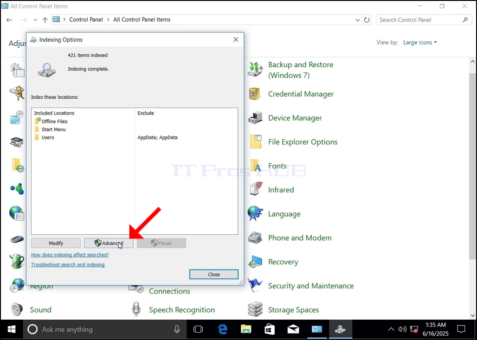
Task: Click the 'AppData; AppData' exclude entry
Action: pyautogui.click(x=157, y=137)
